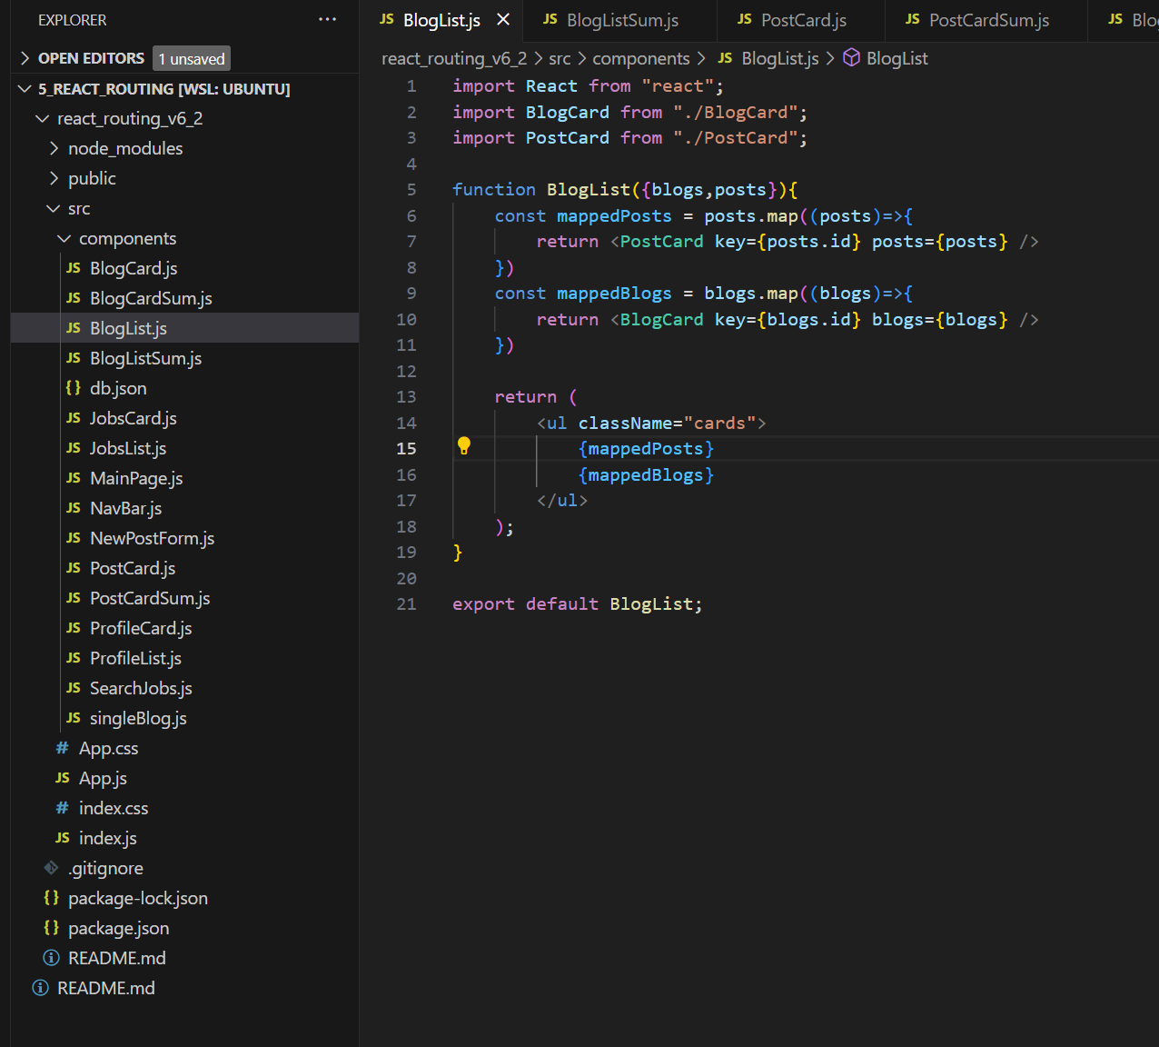Click the db.json curly braces file icon
1159x1047 pixels.
tap(74, 388)
